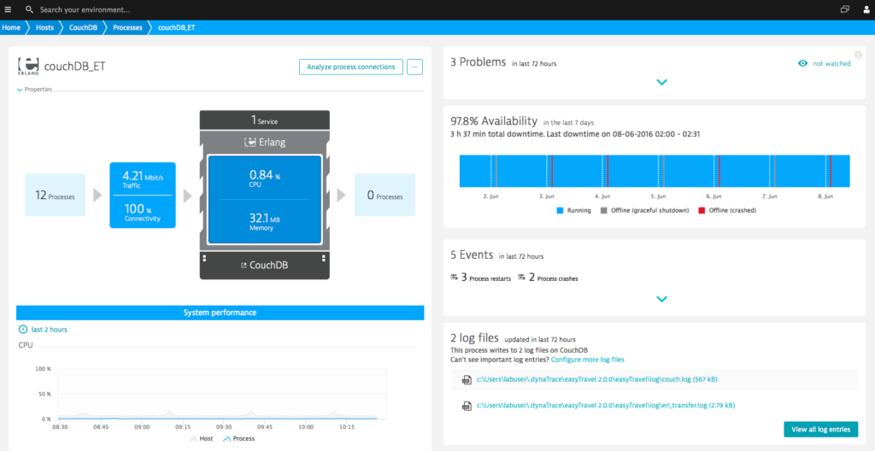The image size is (875, 451).
Task: Click the couch.log file icon
Action: click(466, 379)
